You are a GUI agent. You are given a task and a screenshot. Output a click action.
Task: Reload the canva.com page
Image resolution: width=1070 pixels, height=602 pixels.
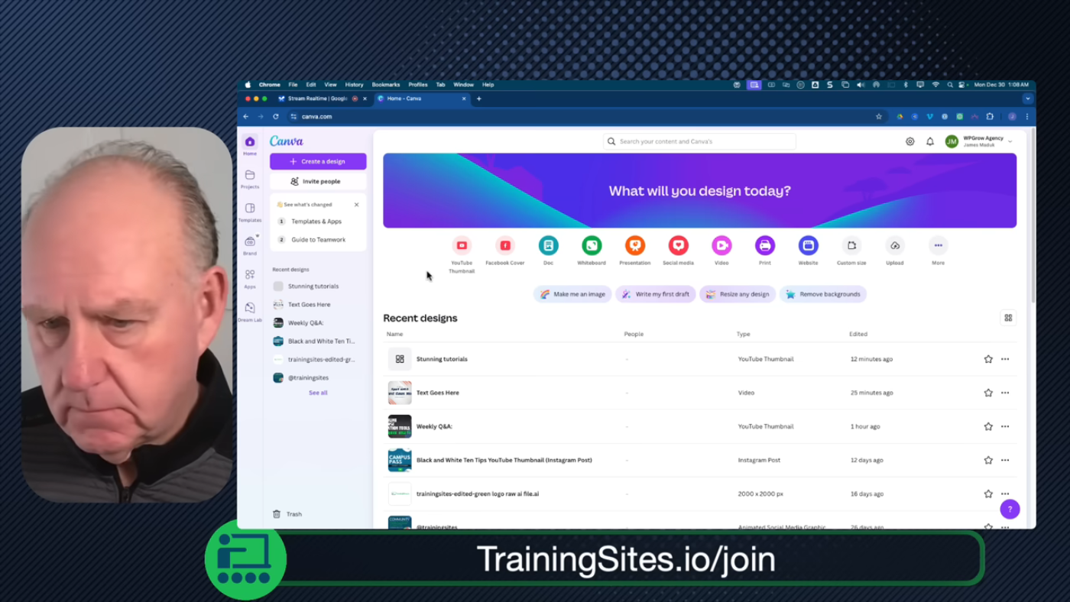coord(276,117)
